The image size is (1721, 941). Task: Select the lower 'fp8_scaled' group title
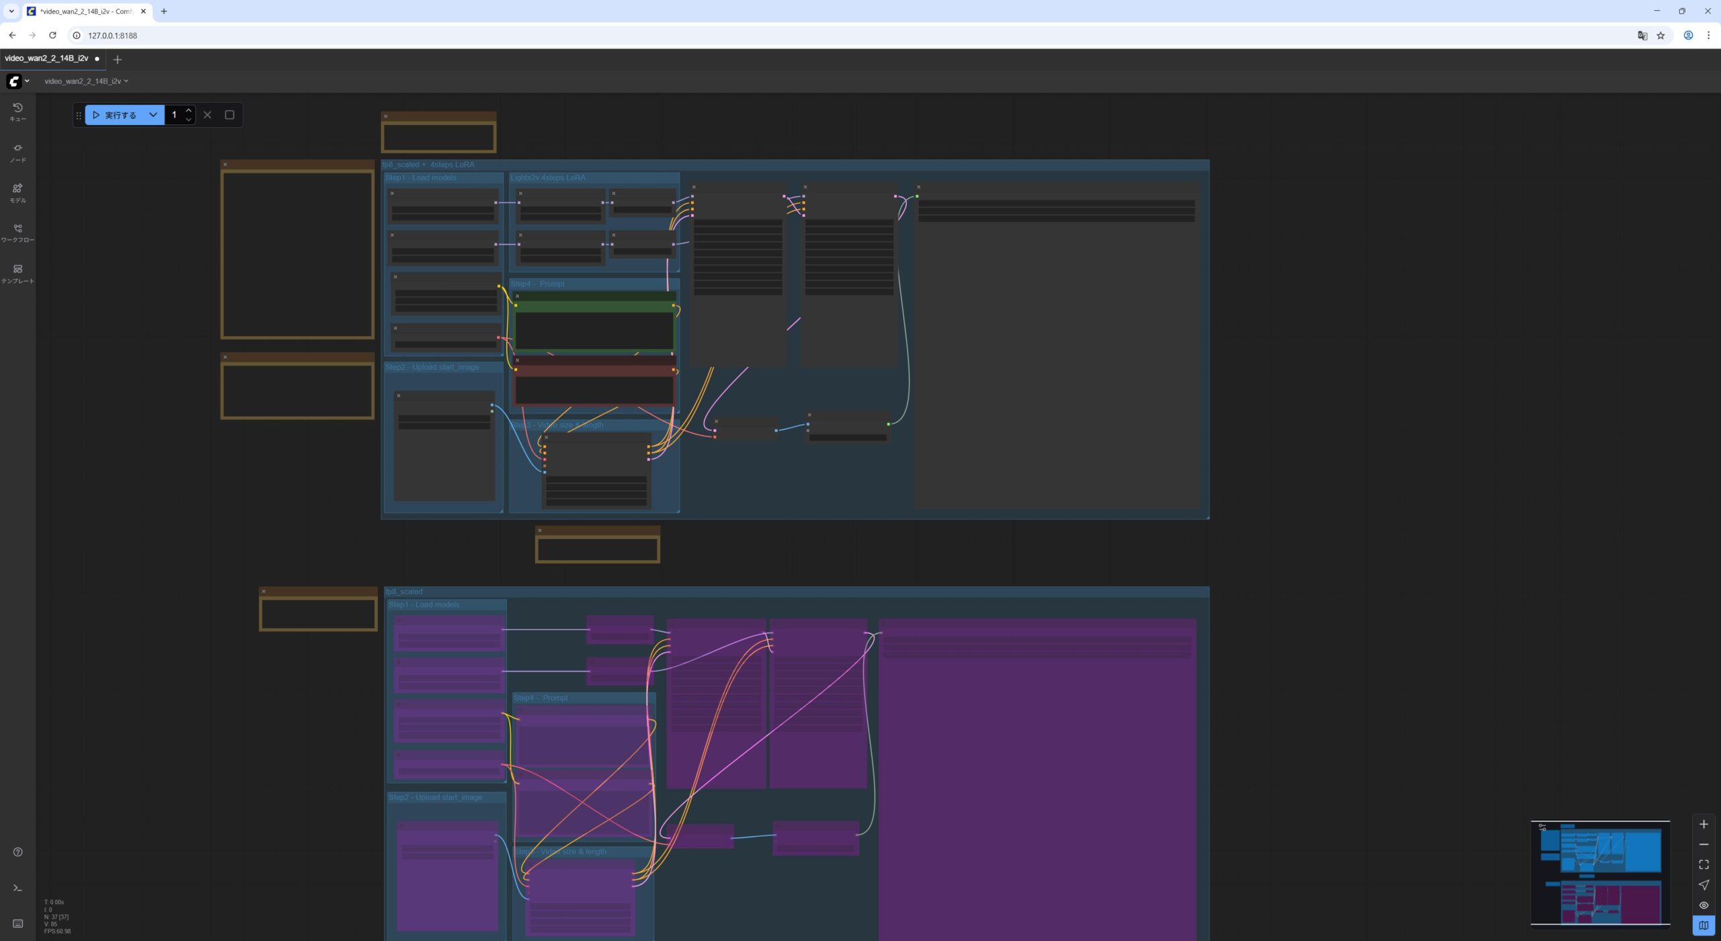[404, 591]
